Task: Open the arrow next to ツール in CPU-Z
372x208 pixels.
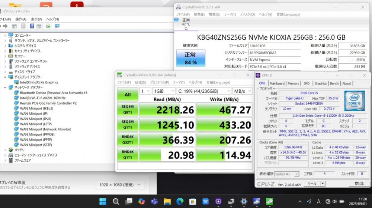Action: point(323,184)
